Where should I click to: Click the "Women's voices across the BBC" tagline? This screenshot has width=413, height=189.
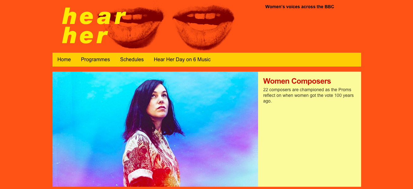pyautogui.click(x=300, y=7)
